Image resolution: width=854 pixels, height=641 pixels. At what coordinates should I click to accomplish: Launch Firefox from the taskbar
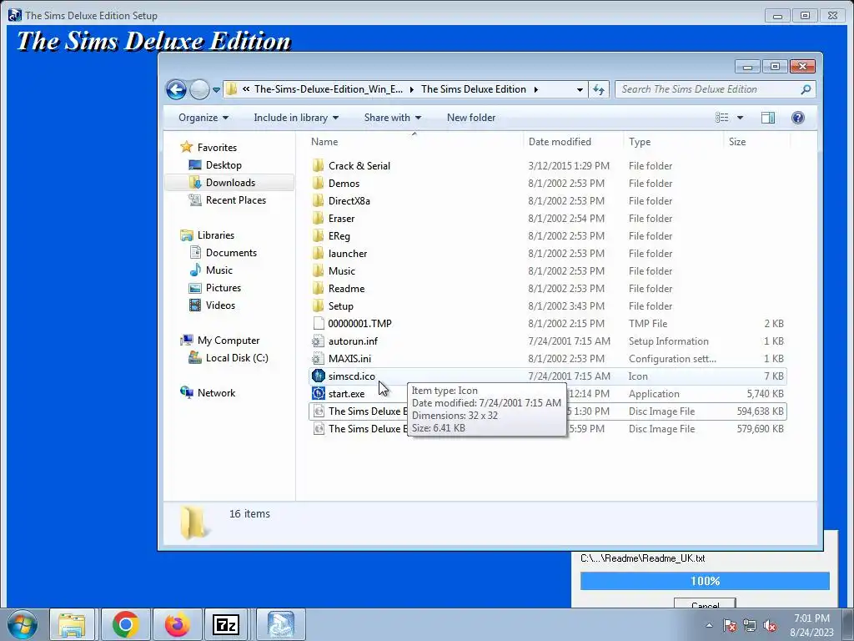(177, 624)
